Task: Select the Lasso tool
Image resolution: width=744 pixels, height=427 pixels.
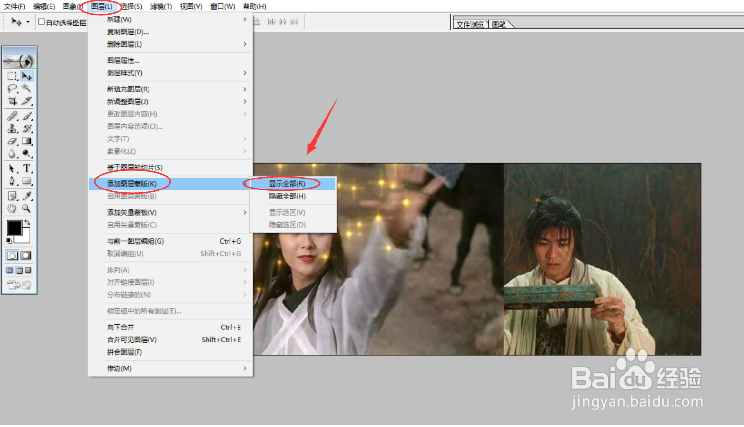Action: [12, 89]
